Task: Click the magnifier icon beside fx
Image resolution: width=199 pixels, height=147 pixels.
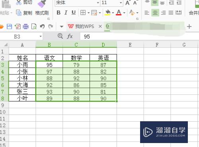Action: 60,36
